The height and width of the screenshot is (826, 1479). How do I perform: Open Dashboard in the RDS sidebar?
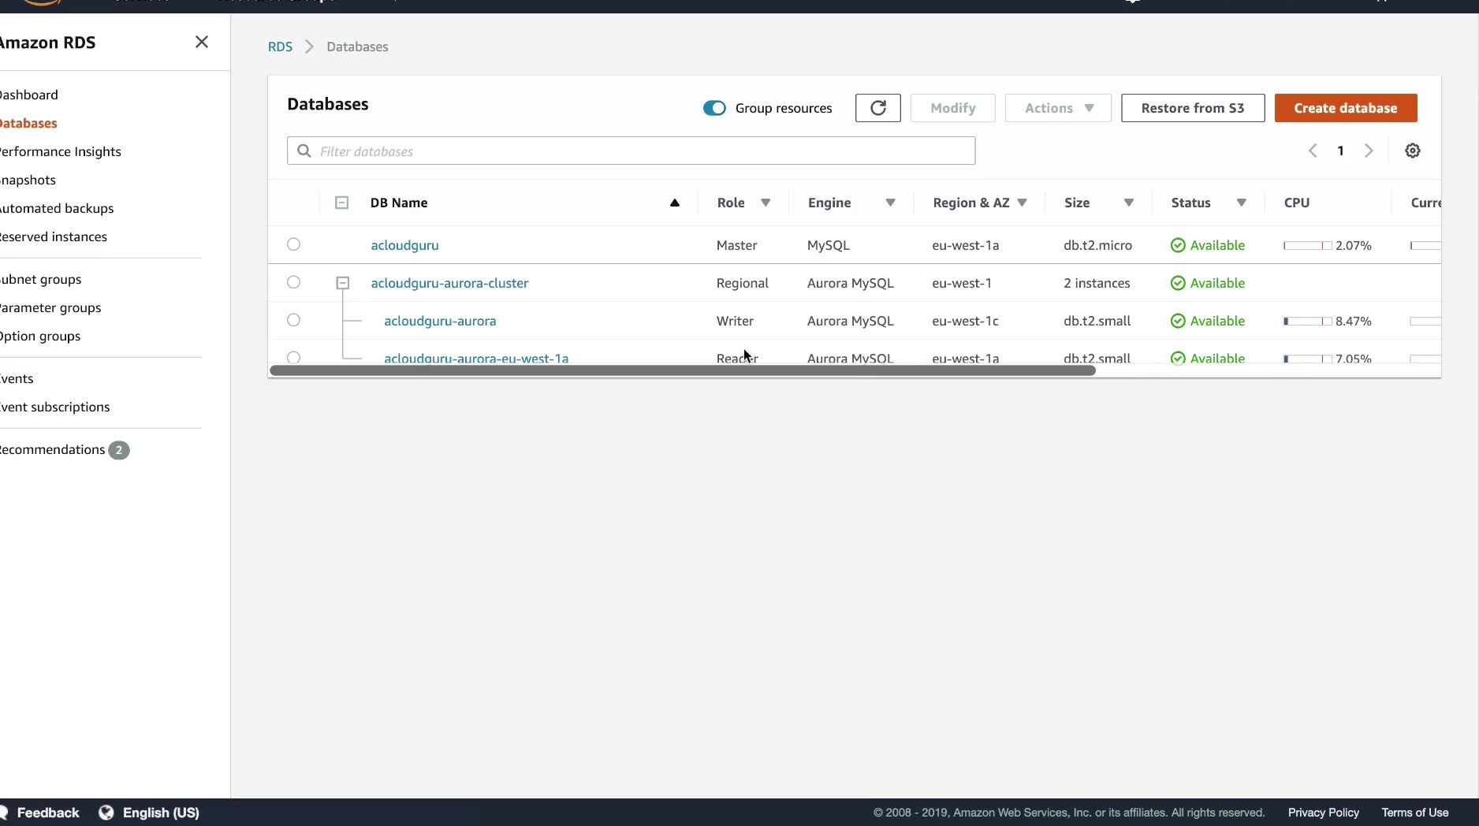coord(29,95)
